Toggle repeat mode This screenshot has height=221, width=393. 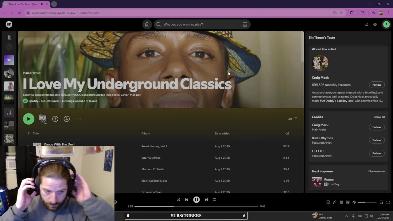[215, 200]
